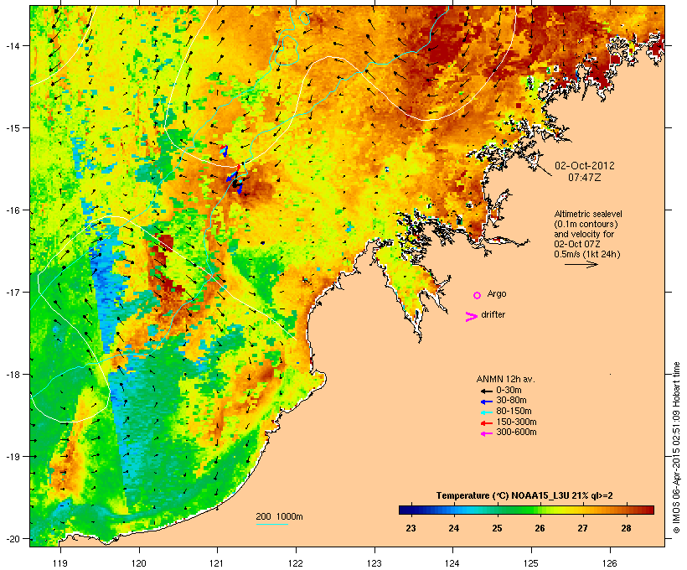Image resolution: width=687 pixels, height=570 pixels.
Task: Click the cyan 200 1000m bathymetry line sample
Action: pyautogui.click(x=271, y=524)
